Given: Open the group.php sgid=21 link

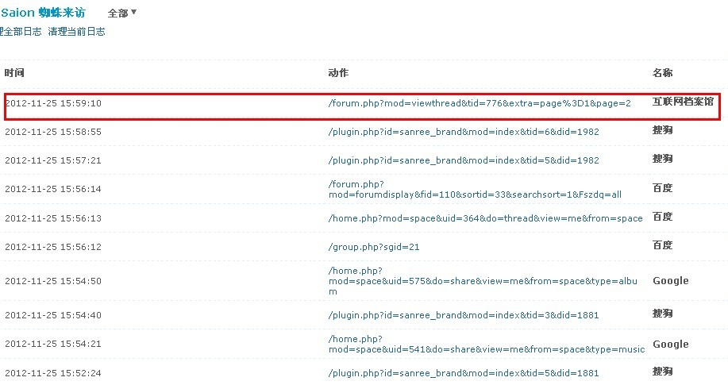Looking at the screenshot, I should pyautogui.click(x=373, y=247).
